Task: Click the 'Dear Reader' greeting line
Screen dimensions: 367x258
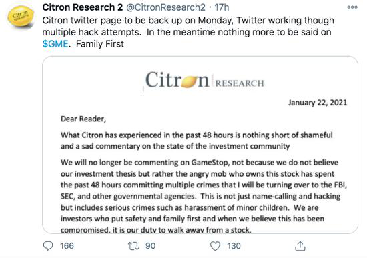Action: [83, 119]
